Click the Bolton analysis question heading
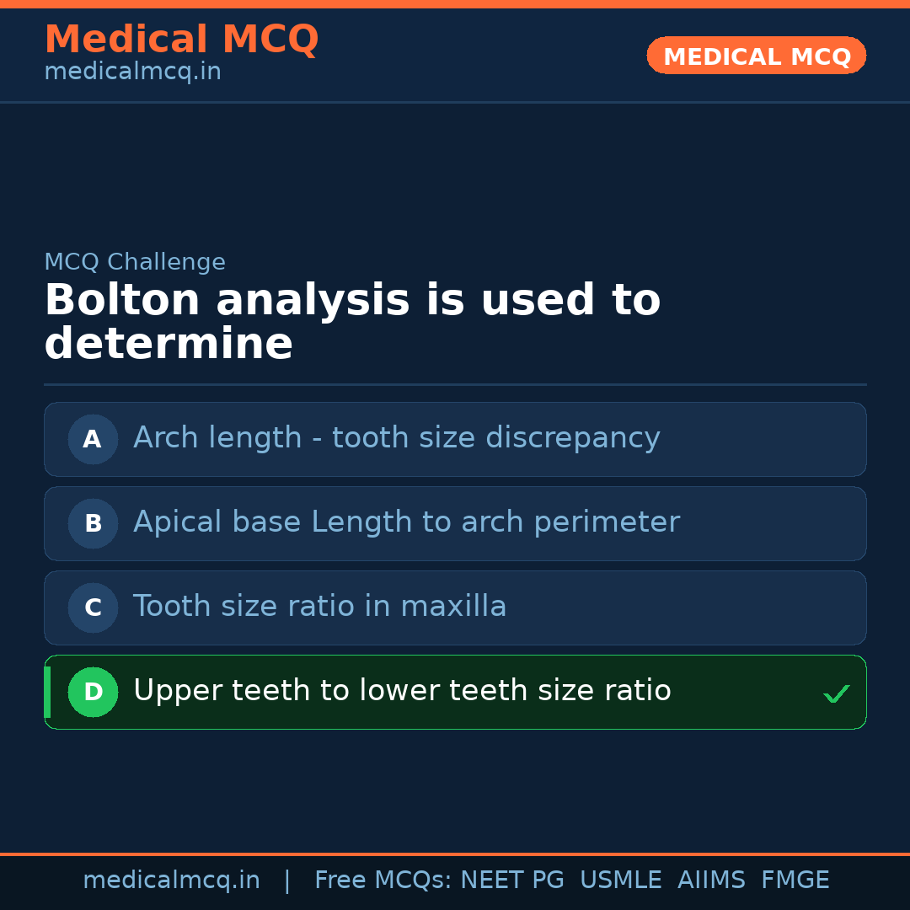Image resolution: width=910 pixels, height=910 pixels. point(352,323)
